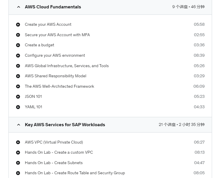The height and width of the screenshot is (178, 217).
Task: Click play icon for AWS Shared Responsibility Model
Action: pyautogui.click(x=18, y=76)
